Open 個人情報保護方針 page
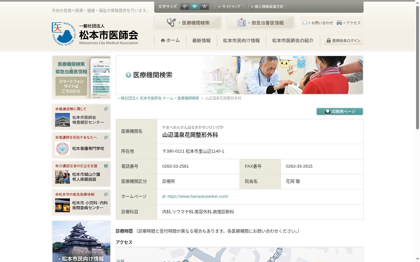Screen dimensions: 420x262 267,7
